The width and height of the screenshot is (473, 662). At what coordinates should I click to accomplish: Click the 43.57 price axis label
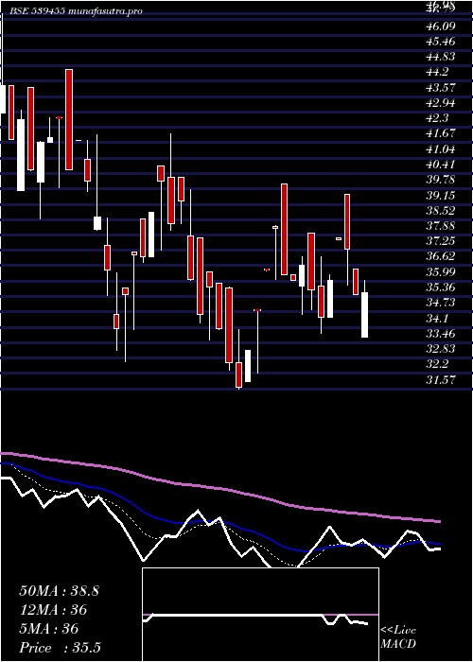441,88
